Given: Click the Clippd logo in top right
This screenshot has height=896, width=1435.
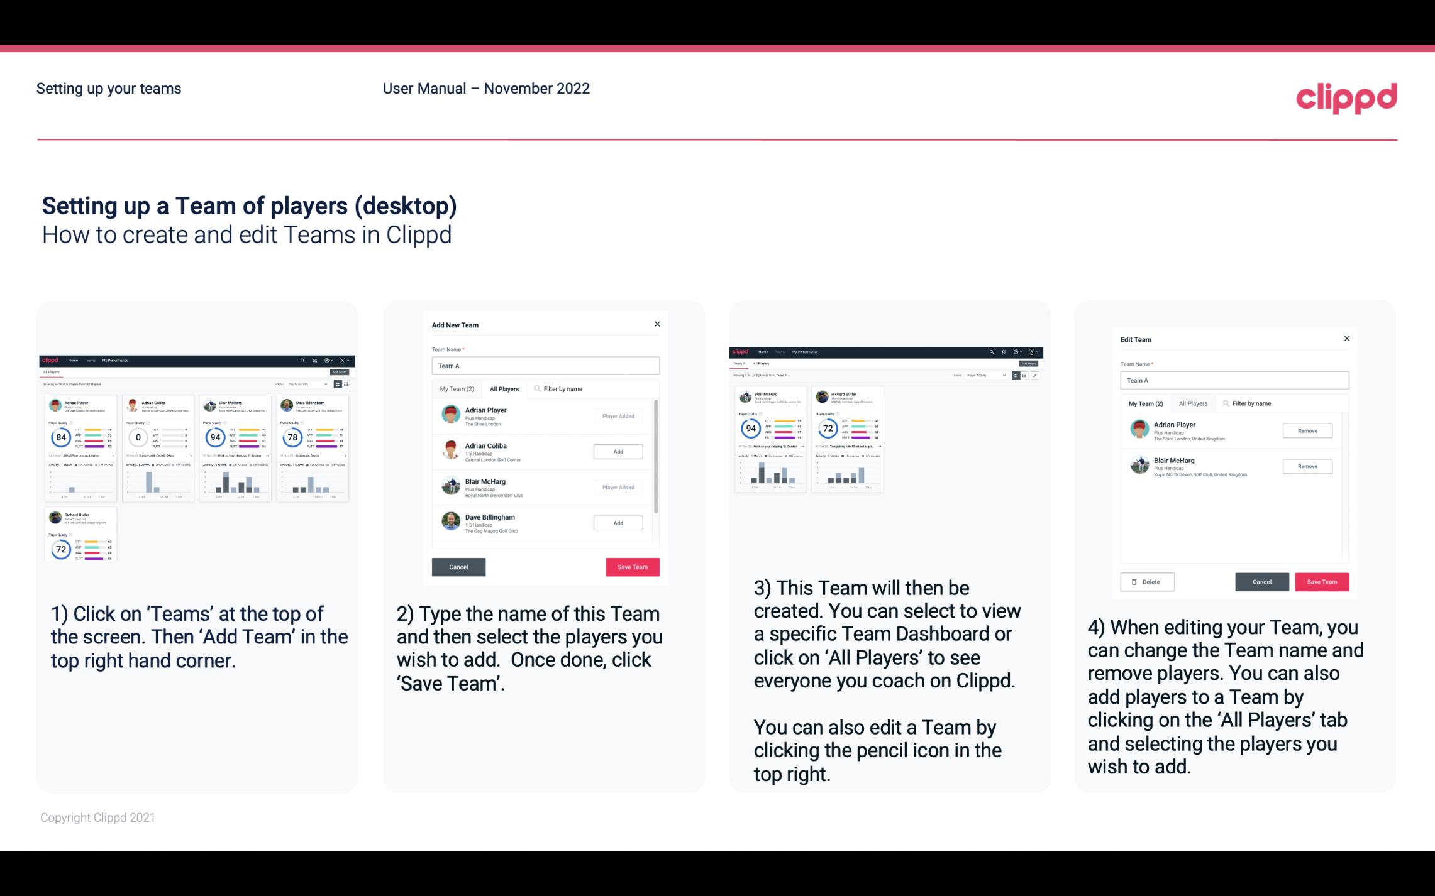Looking at the screenshot, I should (1348, 98).
